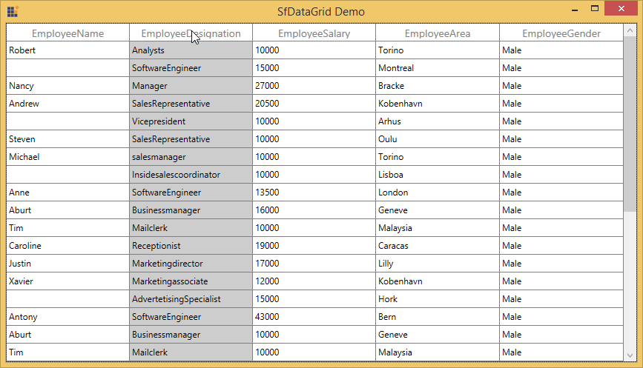This screenshot has width=643, height=368.
Task: Click the Insidesalescoordinator cell
Action: click(191, 175)
